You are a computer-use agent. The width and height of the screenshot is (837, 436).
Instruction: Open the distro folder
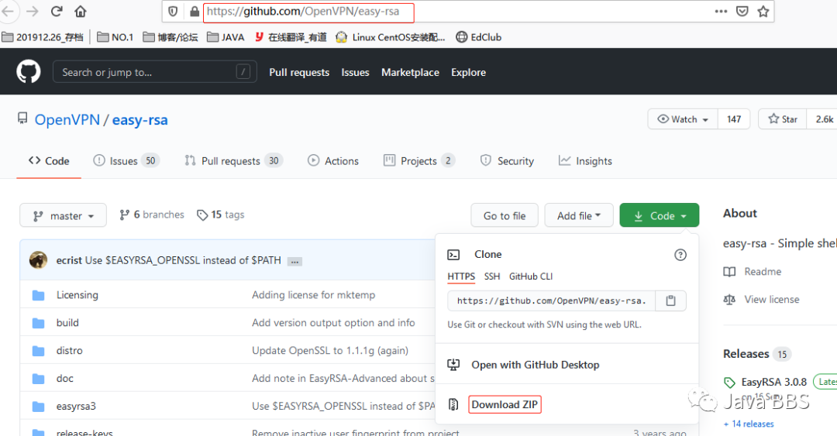click(70, 351)
